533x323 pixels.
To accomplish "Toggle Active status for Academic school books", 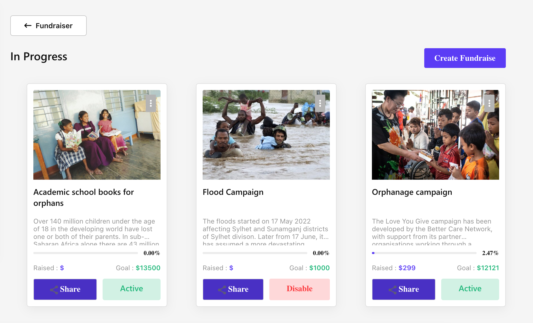I will coord(132,289).
